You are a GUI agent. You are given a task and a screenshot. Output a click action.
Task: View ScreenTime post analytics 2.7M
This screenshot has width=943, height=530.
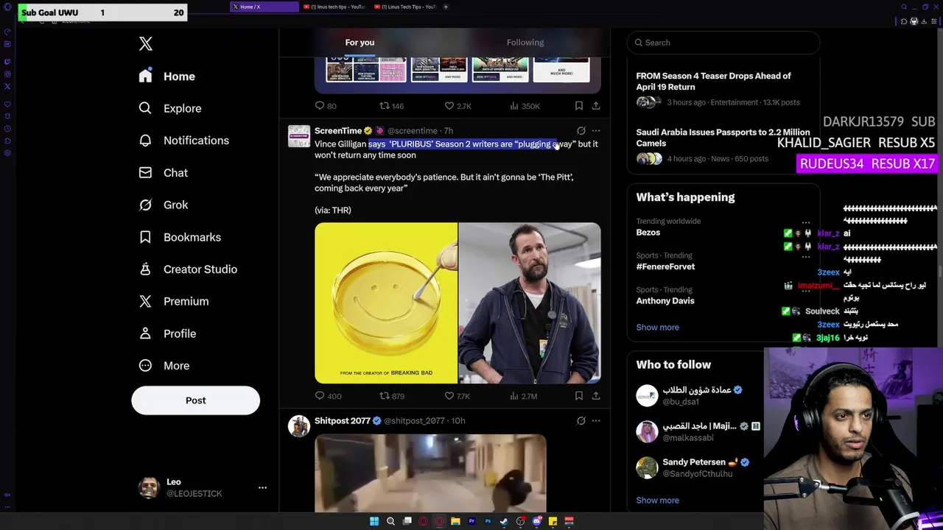(524, 396)
